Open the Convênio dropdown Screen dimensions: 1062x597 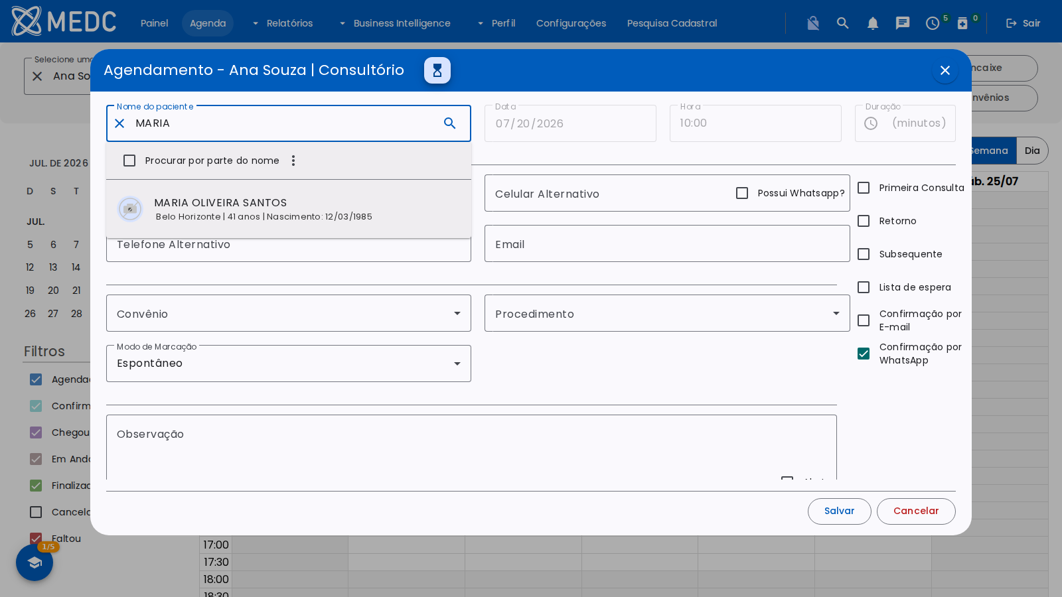[289, 313]
